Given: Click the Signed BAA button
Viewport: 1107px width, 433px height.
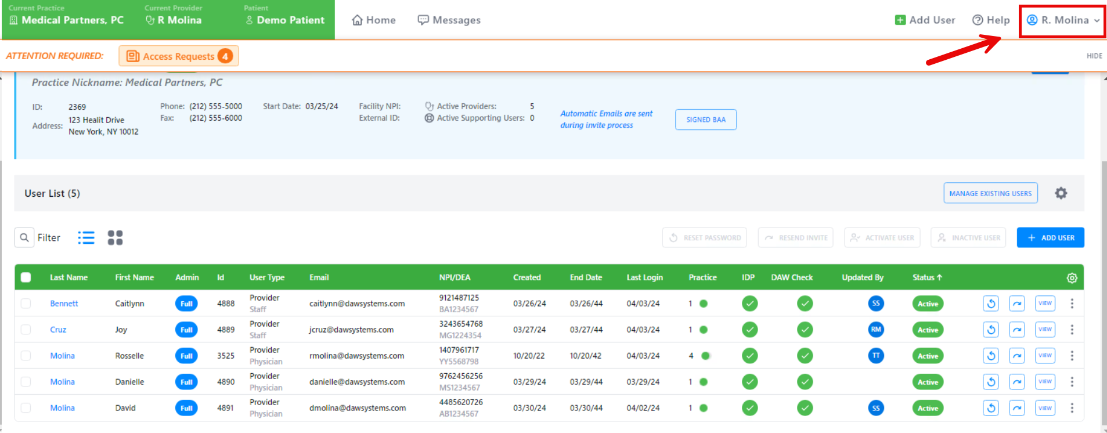Looking at the screenshot, I should coord(706,120).
